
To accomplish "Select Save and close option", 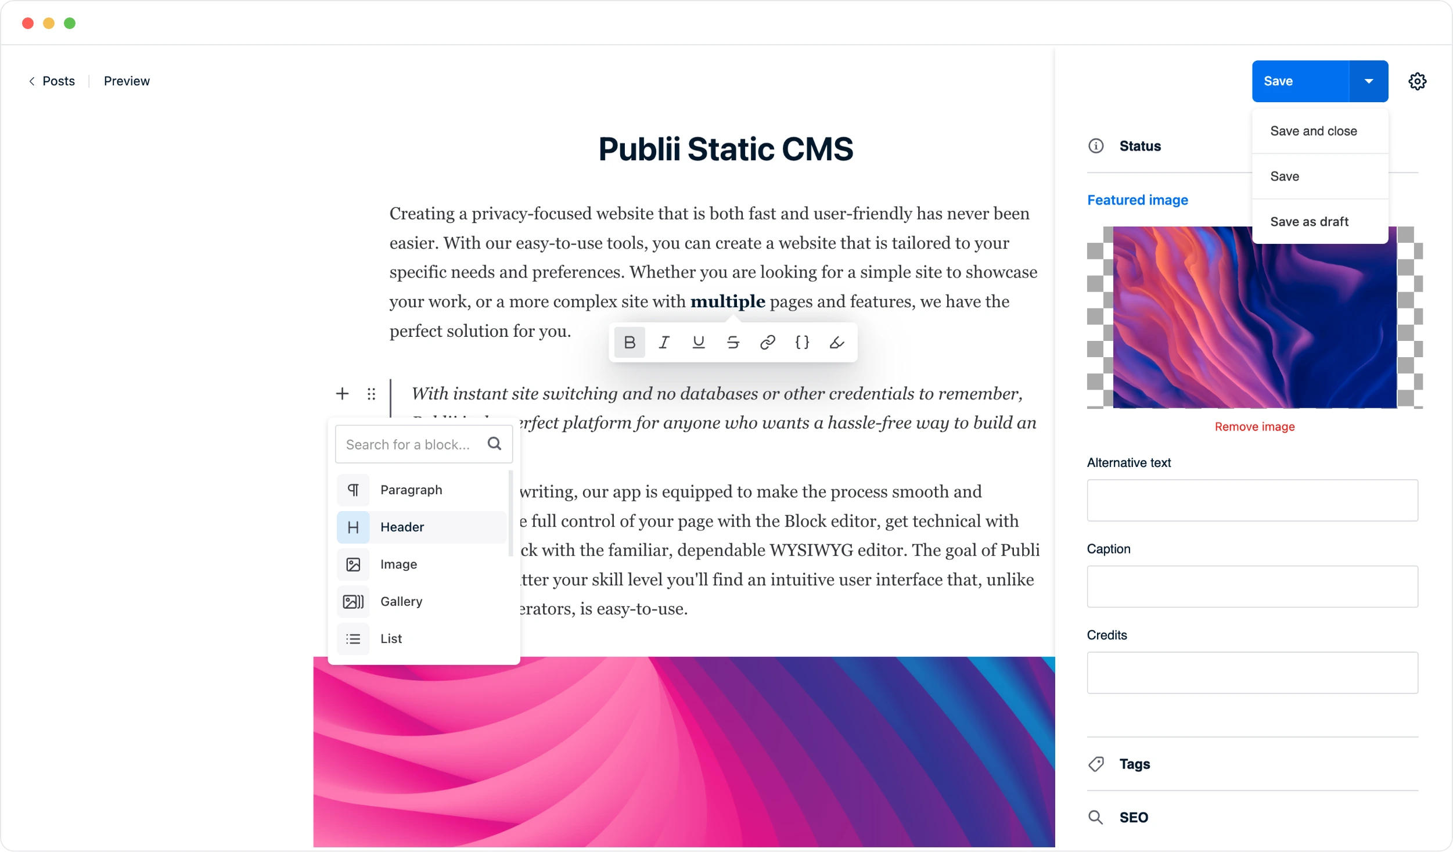I will tap(1314, 131).
